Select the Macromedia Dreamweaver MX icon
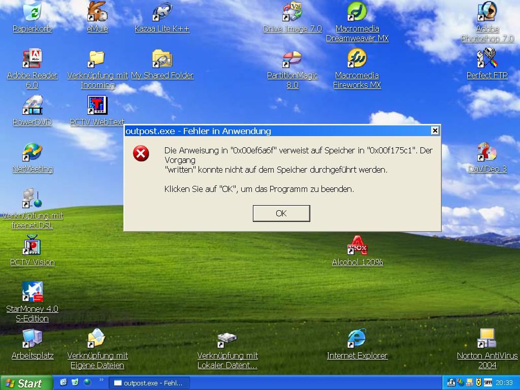 [357, 11]
